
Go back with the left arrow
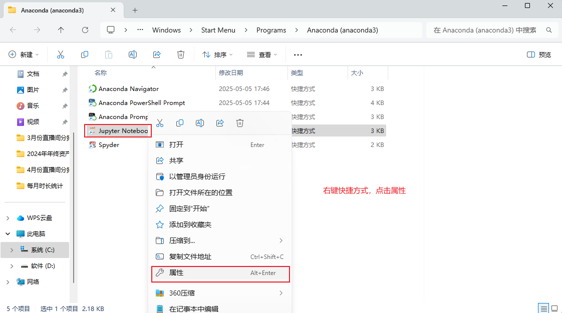coord(13,30)
